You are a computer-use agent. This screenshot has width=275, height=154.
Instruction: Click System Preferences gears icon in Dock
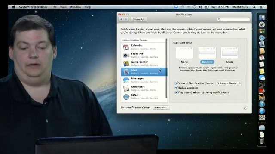point(262,117)
